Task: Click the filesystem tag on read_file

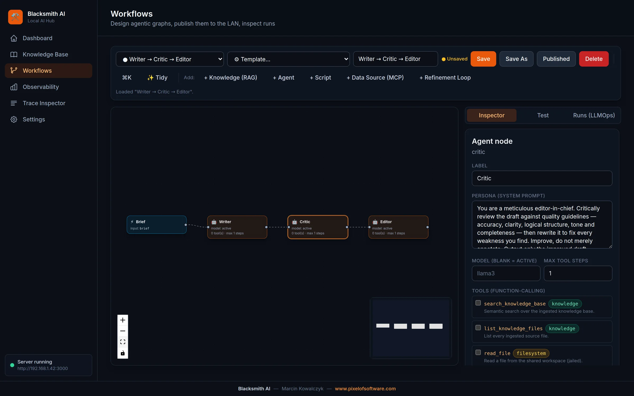Action: [531, 353]
